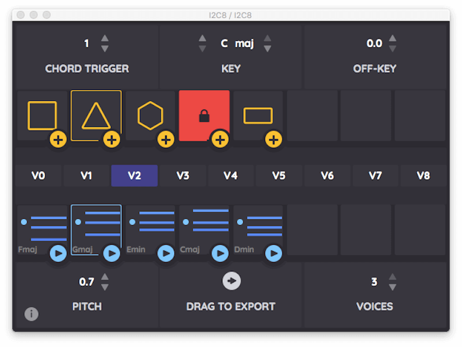Play the Fmaj chord
This screenshot has height=347, width=462.
coord(58,253)
